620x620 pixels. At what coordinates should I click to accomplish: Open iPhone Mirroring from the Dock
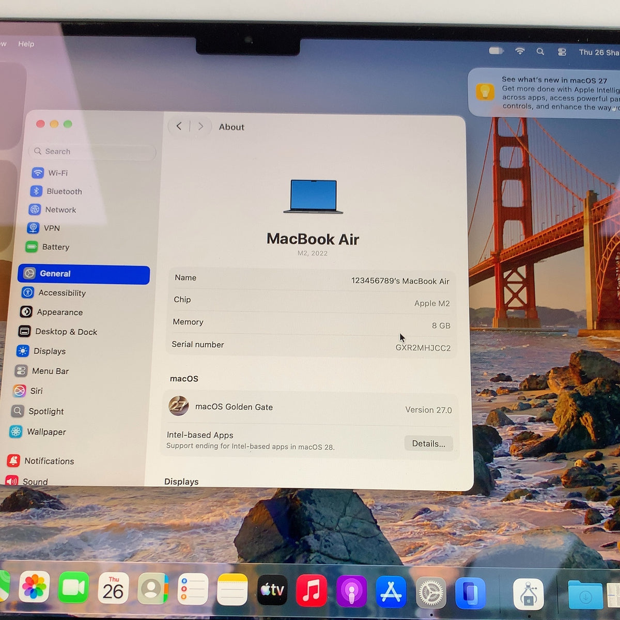470,593
